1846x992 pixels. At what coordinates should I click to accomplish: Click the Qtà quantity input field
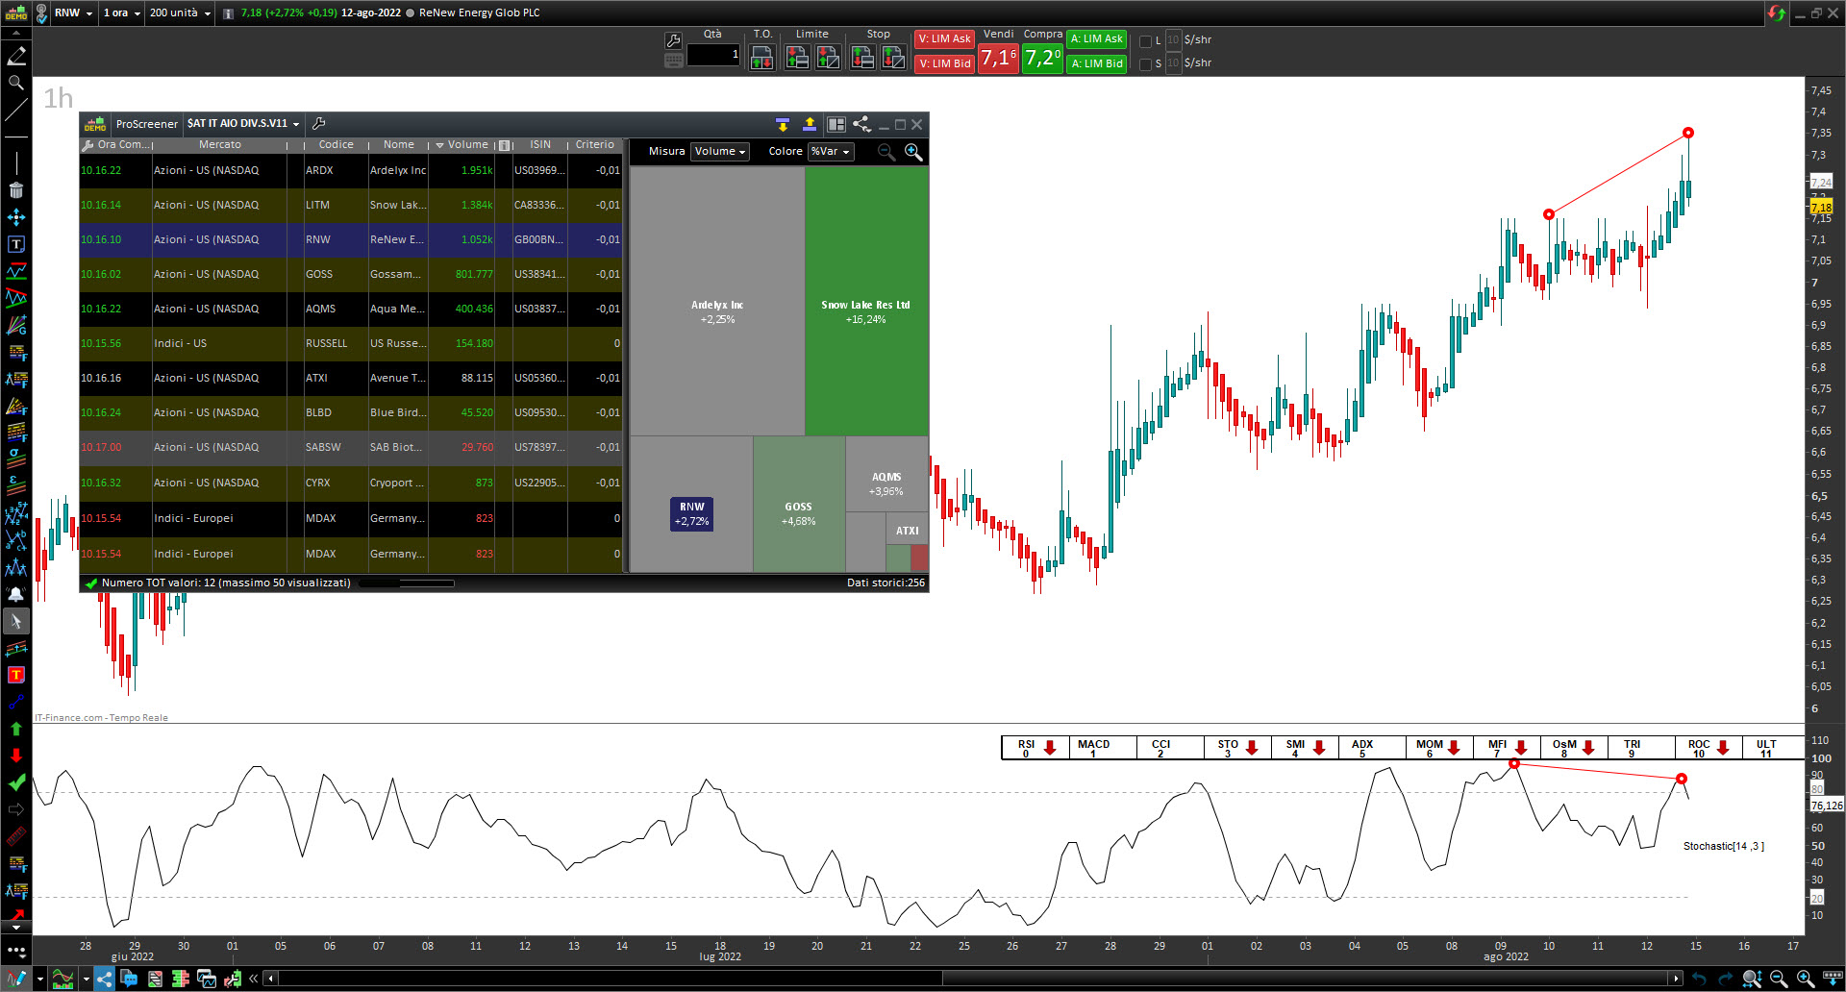point(713,55)
